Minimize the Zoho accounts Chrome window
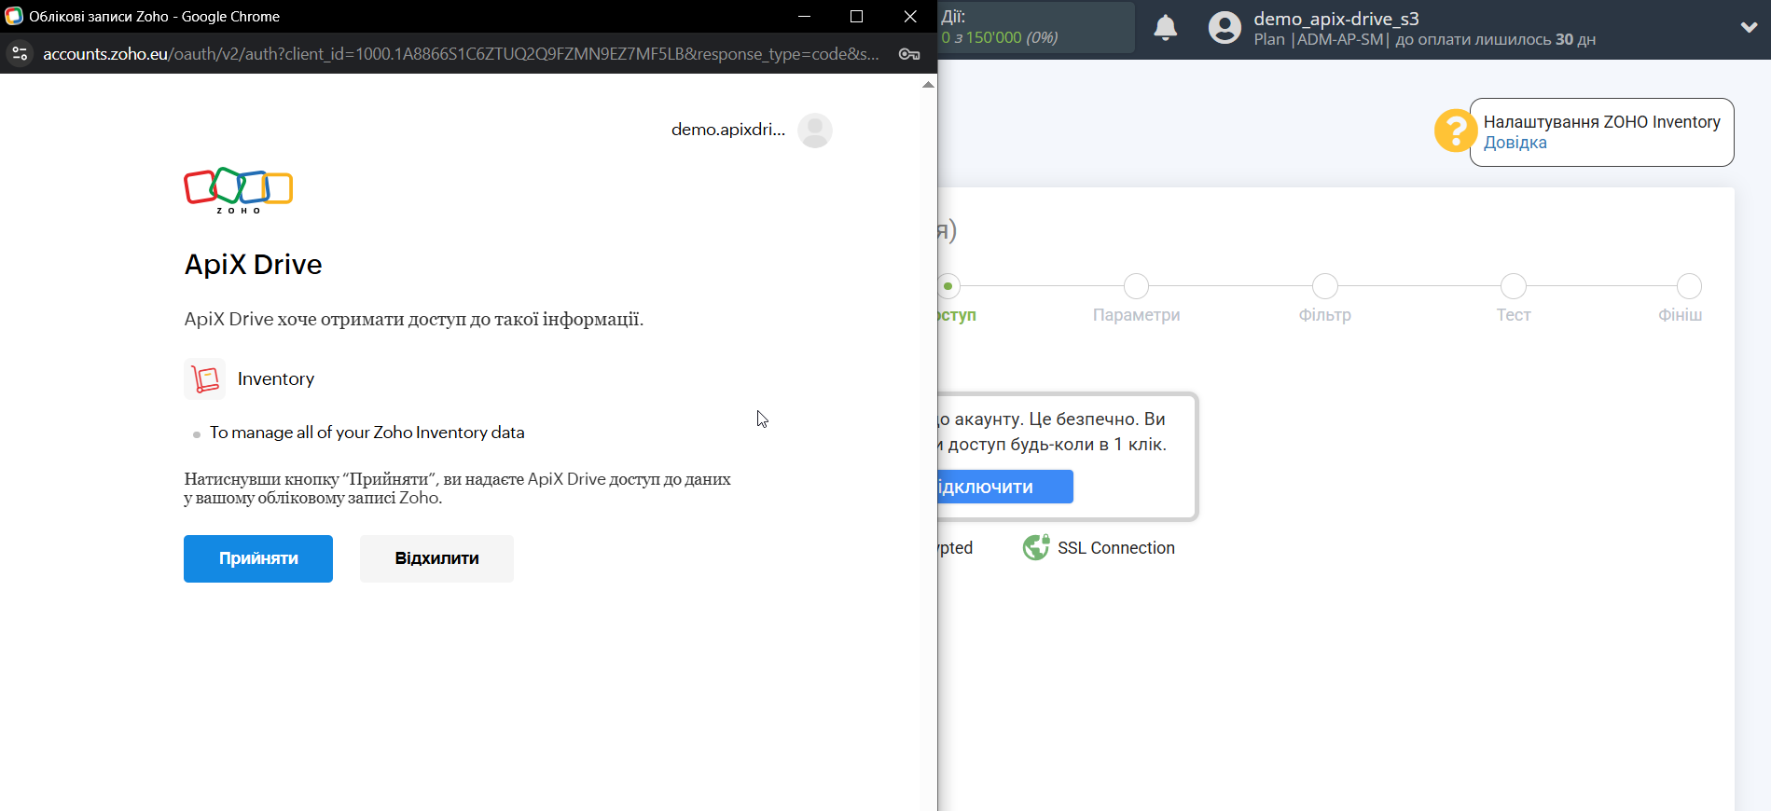Screen dimensions: 1771x811 (804, 16)
